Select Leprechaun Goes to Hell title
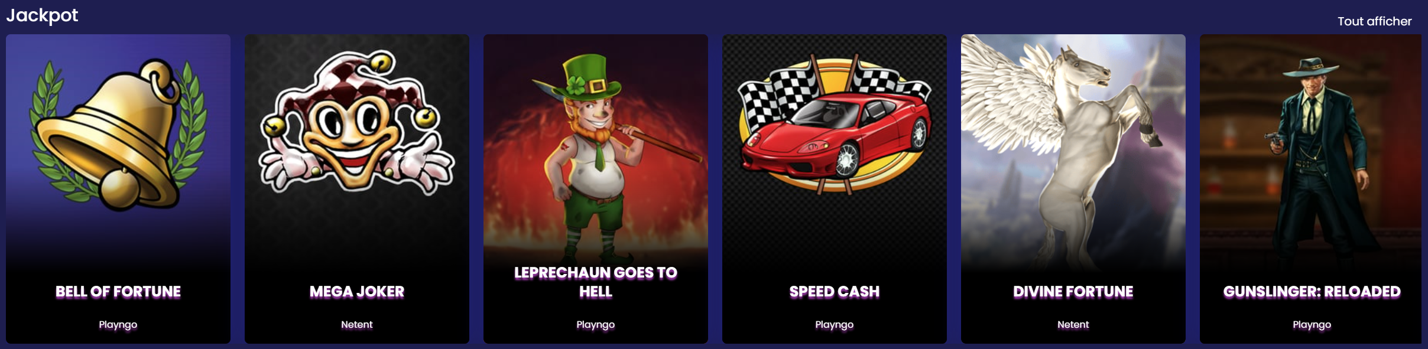This screenshot has height=349, width=1428. pyautogui.click(x=596, y=282)
